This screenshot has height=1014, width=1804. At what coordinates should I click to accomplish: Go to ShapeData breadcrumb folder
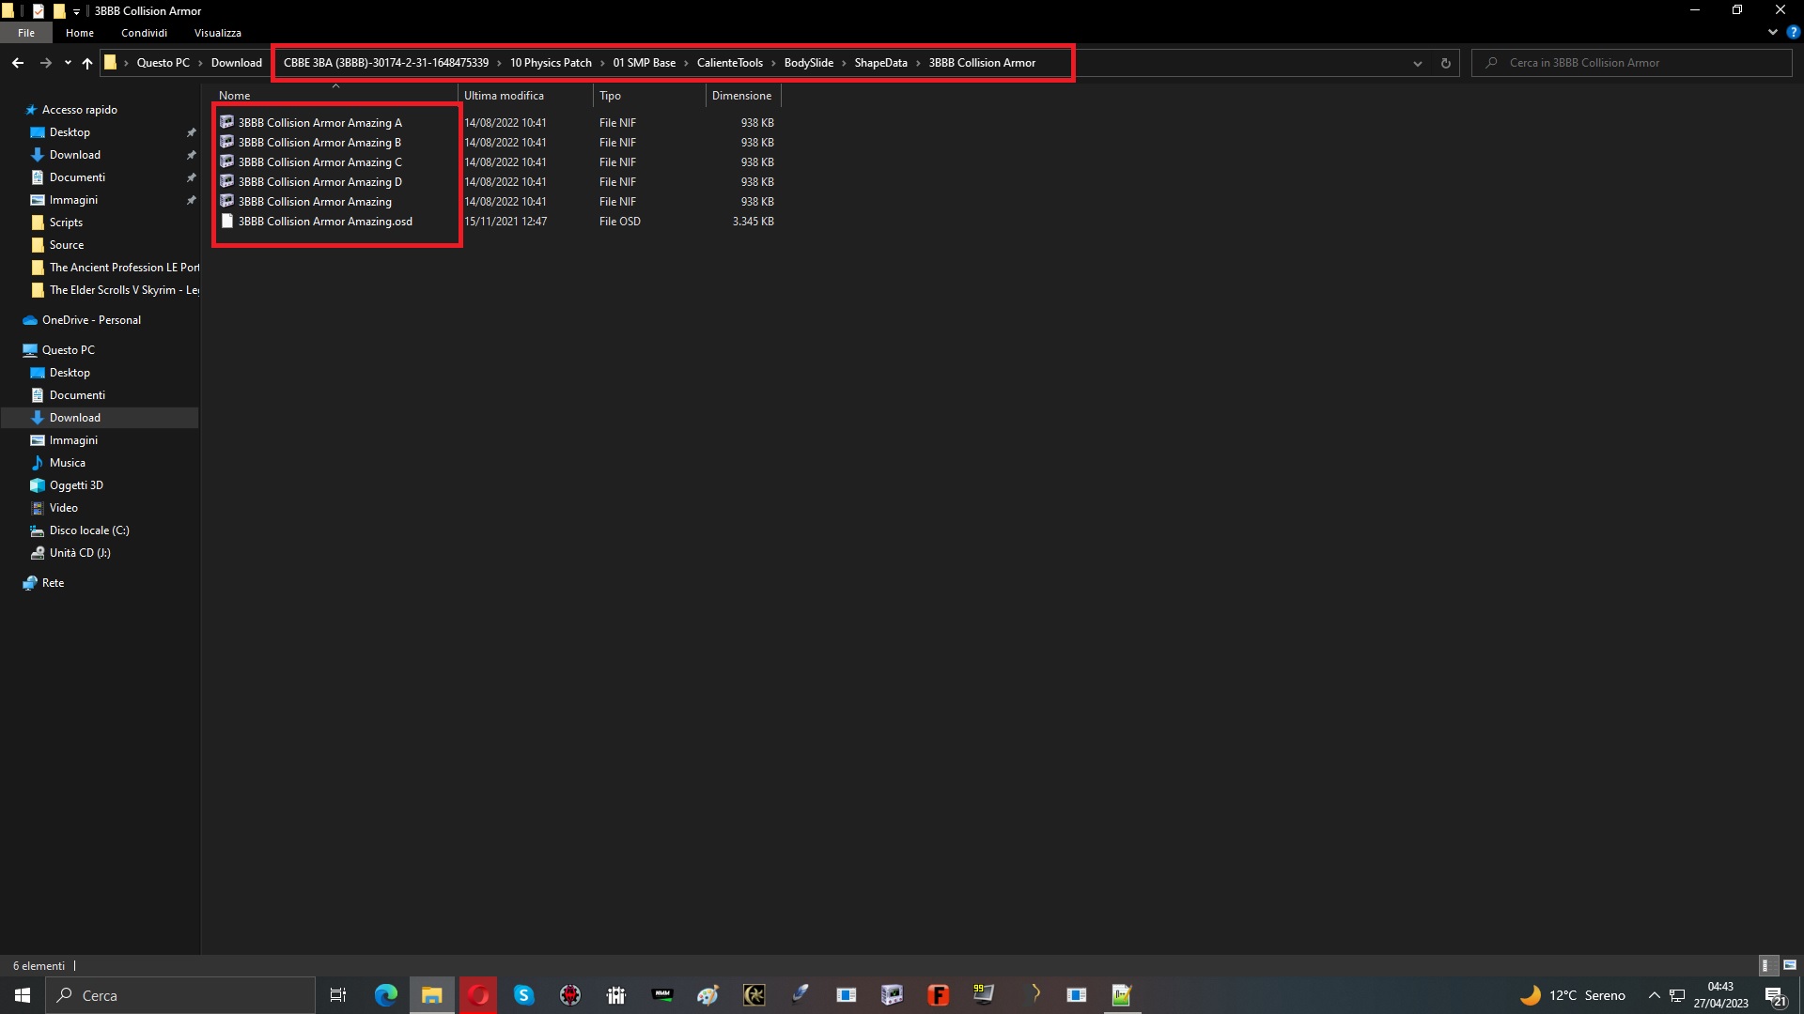pyautogui.click(x=881, y=63)
